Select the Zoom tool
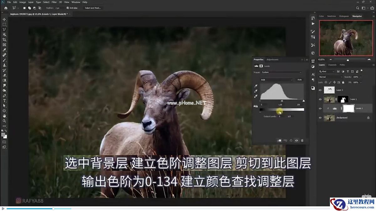Image resolution: width=376 pixels, height=211 pixels. click(4, 121)
